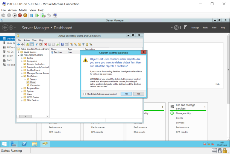Confirm deletion with the Yes button
The width and height of the screenshot is (230, 154).
tap(126, 94)
